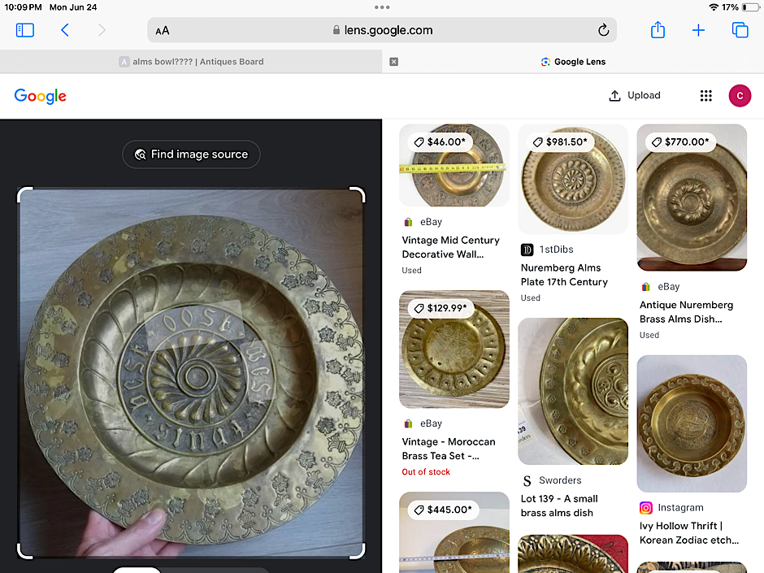Image resolution: width=764 pixels, height=573 pixels.
Task: Reload the Google Lens page
Action: coord(603,30)
